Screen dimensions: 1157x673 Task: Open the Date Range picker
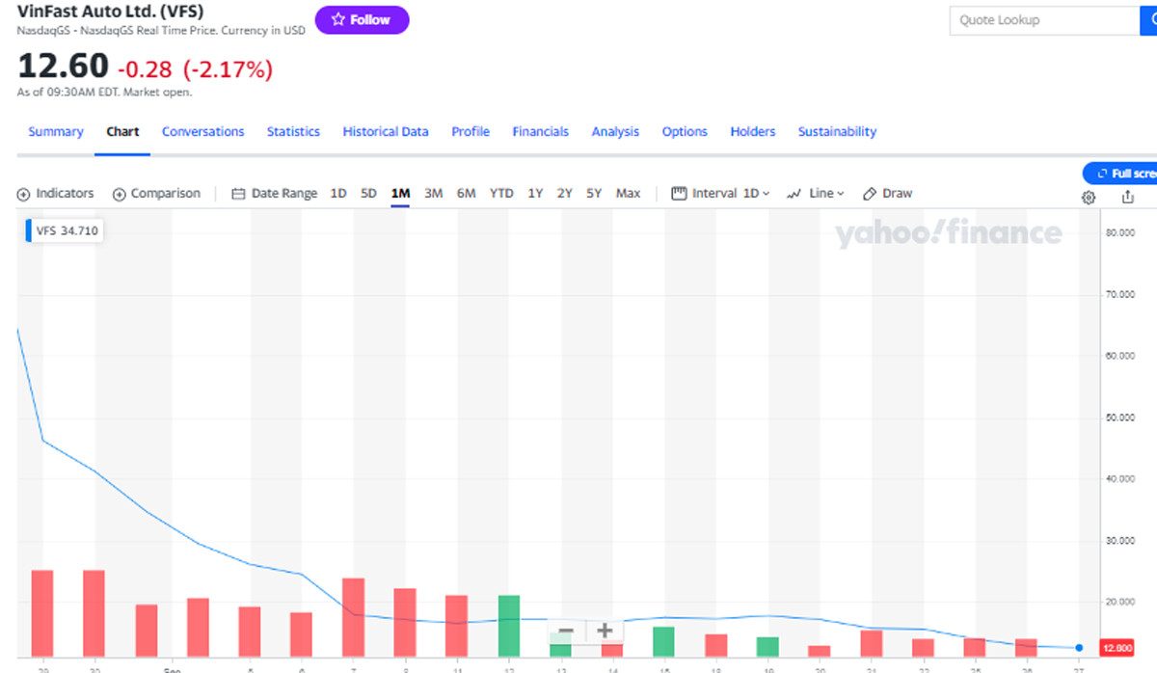pos(275,194)
